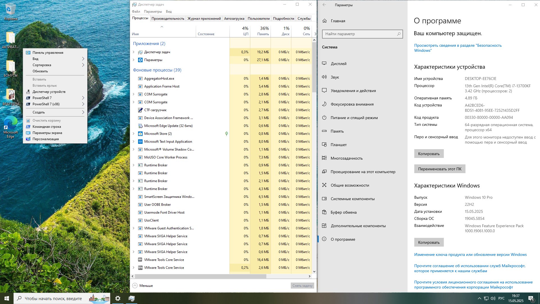Click the Optional components icon in Settings

[x=324, y=226]
